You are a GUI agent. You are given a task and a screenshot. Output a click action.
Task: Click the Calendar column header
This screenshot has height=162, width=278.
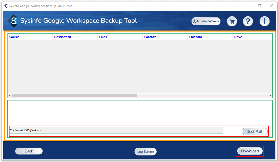click(x=210, y=37)
